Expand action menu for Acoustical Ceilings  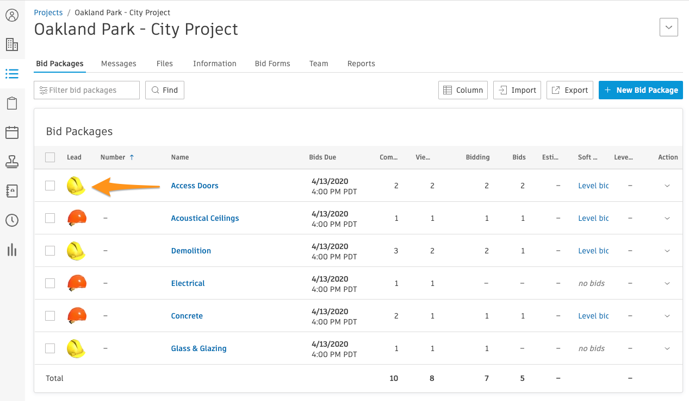click(x=667, y=218)
